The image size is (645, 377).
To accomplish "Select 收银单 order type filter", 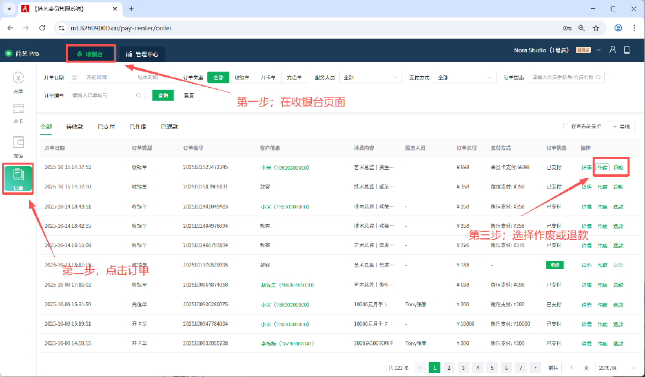I will click(242, 77).
